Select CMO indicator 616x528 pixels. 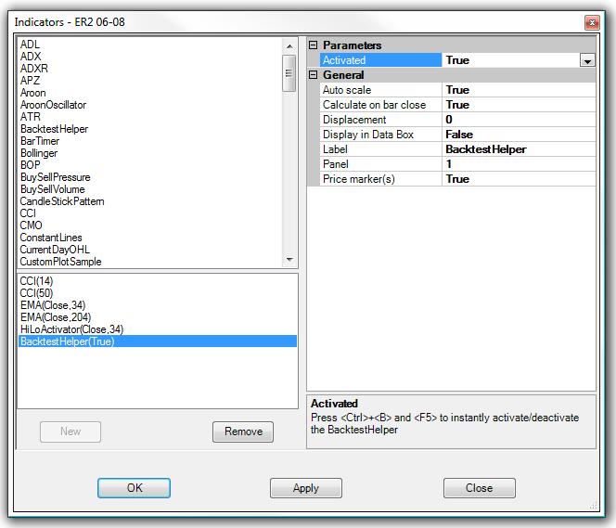pyautogui.click(x=31, y=225)
